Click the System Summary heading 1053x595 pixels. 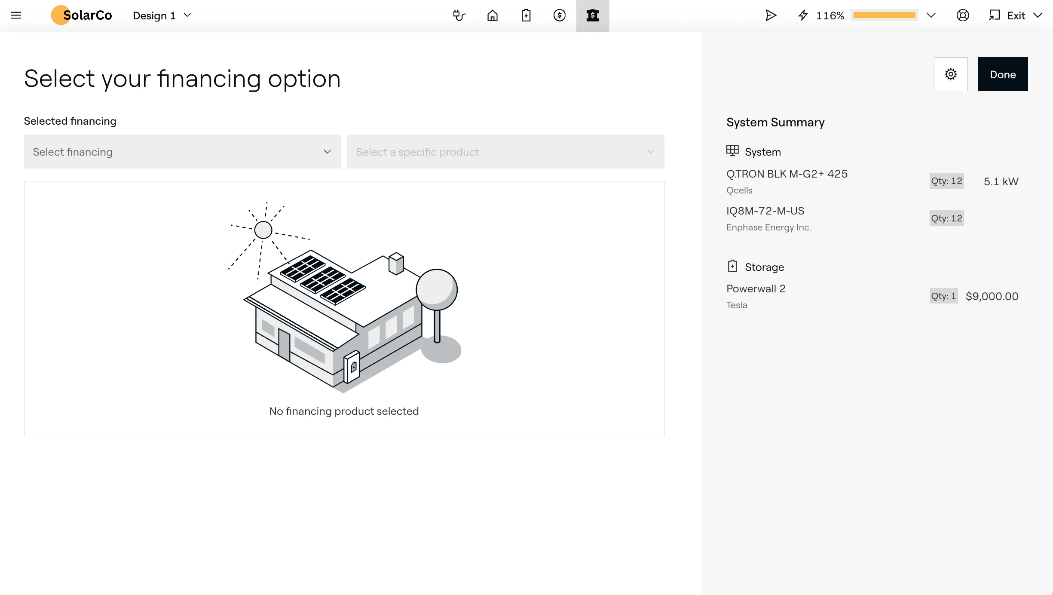(775, 122)
